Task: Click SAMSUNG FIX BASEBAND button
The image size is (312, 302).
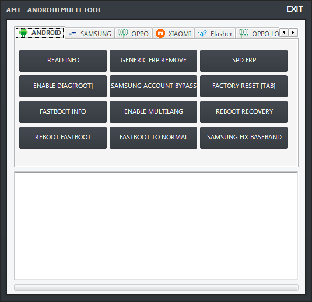Action: coord(244,138)
